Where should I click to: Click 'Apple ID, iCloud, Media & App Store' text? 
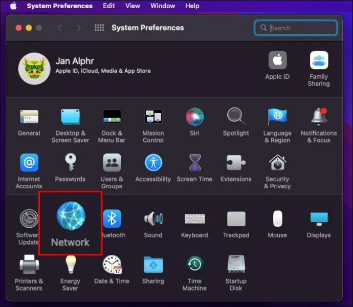pyautogui.click(x=103, y=71)
